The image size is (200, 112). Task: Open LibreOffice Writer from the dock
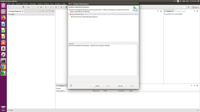(3, 24)
